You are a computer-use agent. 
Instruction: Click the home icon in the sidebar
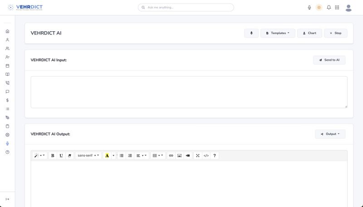(7, 31)
